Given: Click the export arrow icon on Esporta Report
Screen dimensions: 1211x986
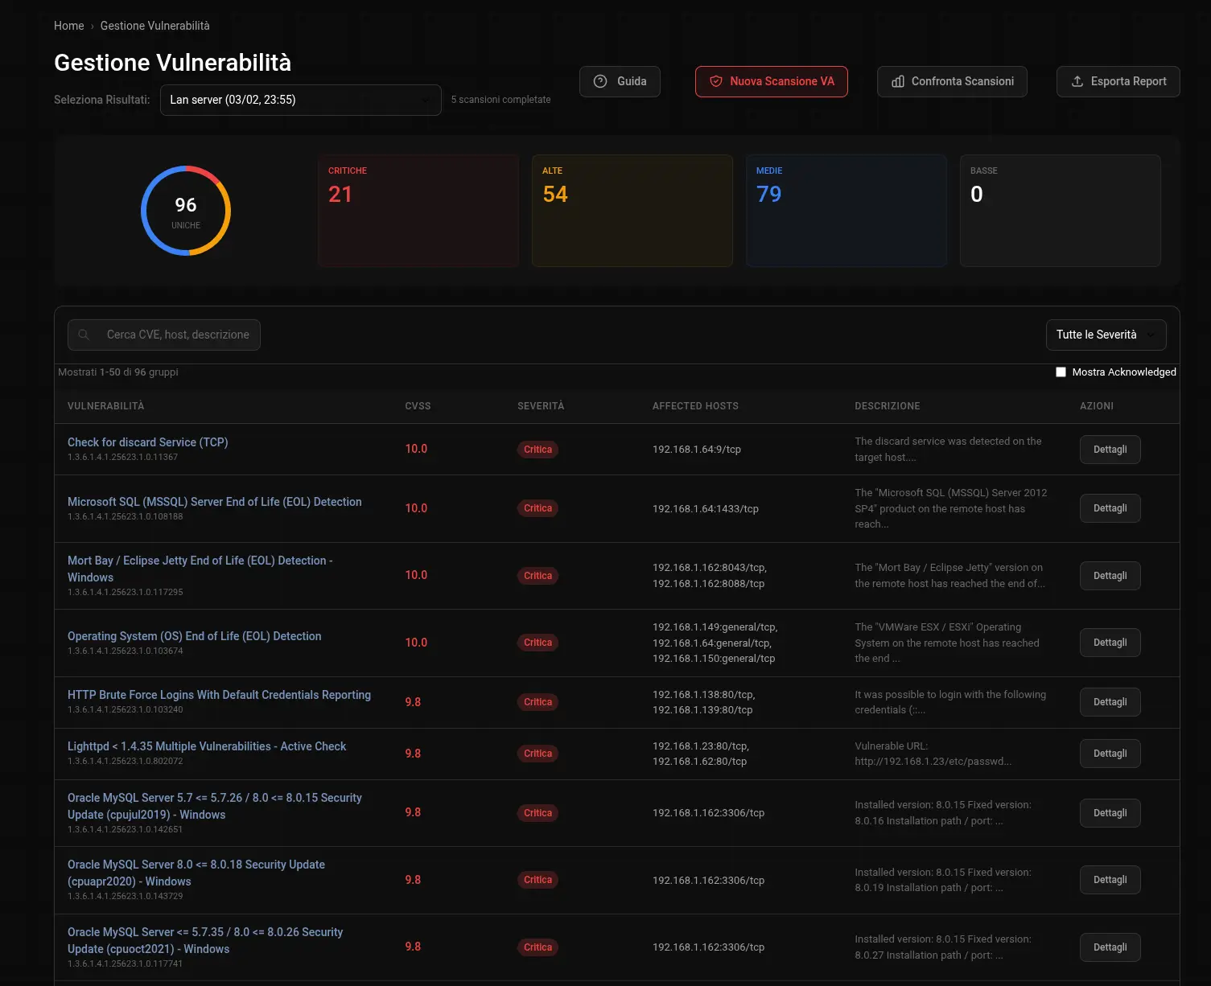Looking at the screenshot, I should 1077,81.
